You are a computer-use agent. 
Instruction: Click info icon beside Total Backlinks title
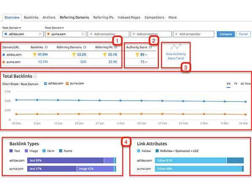coord(35,76)
